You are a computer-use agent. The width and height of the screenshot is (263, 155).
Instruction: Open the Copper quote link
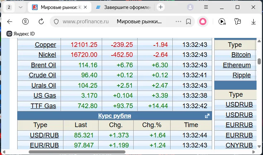coord(46,45)
